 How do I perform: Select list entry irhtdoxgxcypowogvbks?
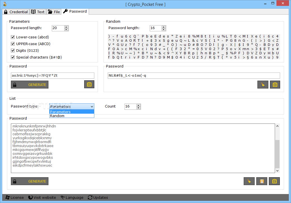pos(33,157)
